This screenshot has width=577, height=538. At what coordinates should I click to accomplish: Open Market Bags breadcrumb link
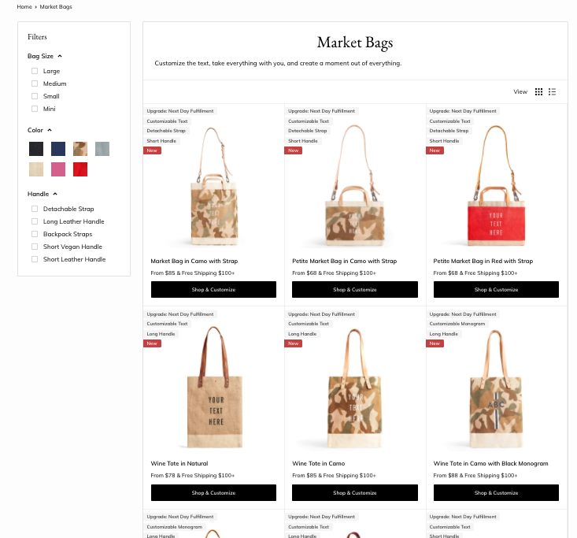pyautogui.click(x=56, y=6)
